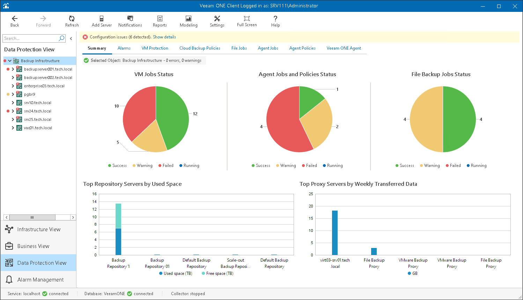Viewport: 523px width, 300px height.
Task: Click the Free space (TB) legend swatch
Action: pos(204,273)
